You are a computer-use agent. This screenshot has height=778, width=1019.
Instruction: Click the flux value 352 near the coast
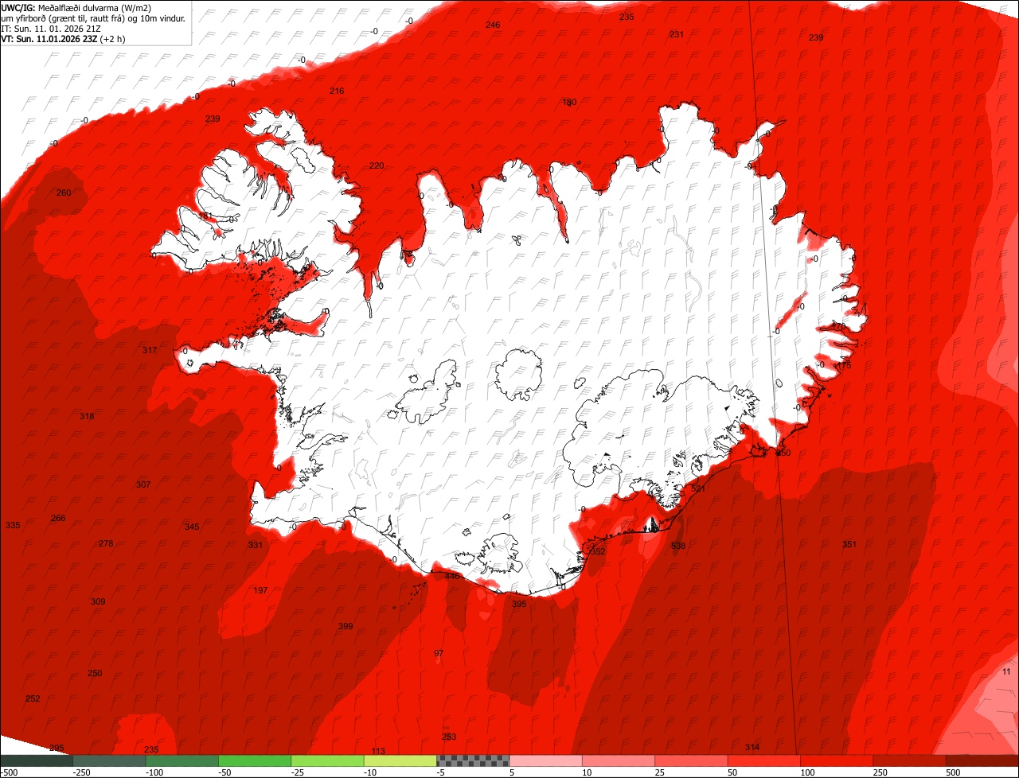598,551
